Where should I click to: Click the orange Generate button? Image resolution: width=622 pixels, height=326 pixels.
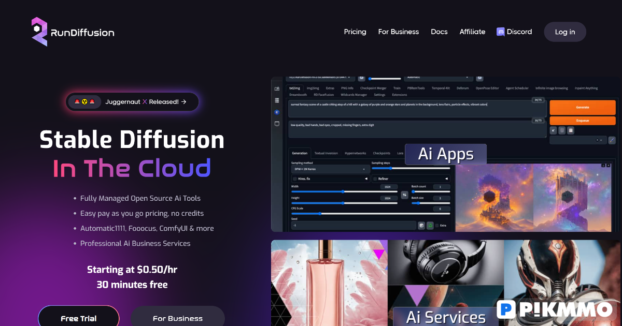coord(583,107)
